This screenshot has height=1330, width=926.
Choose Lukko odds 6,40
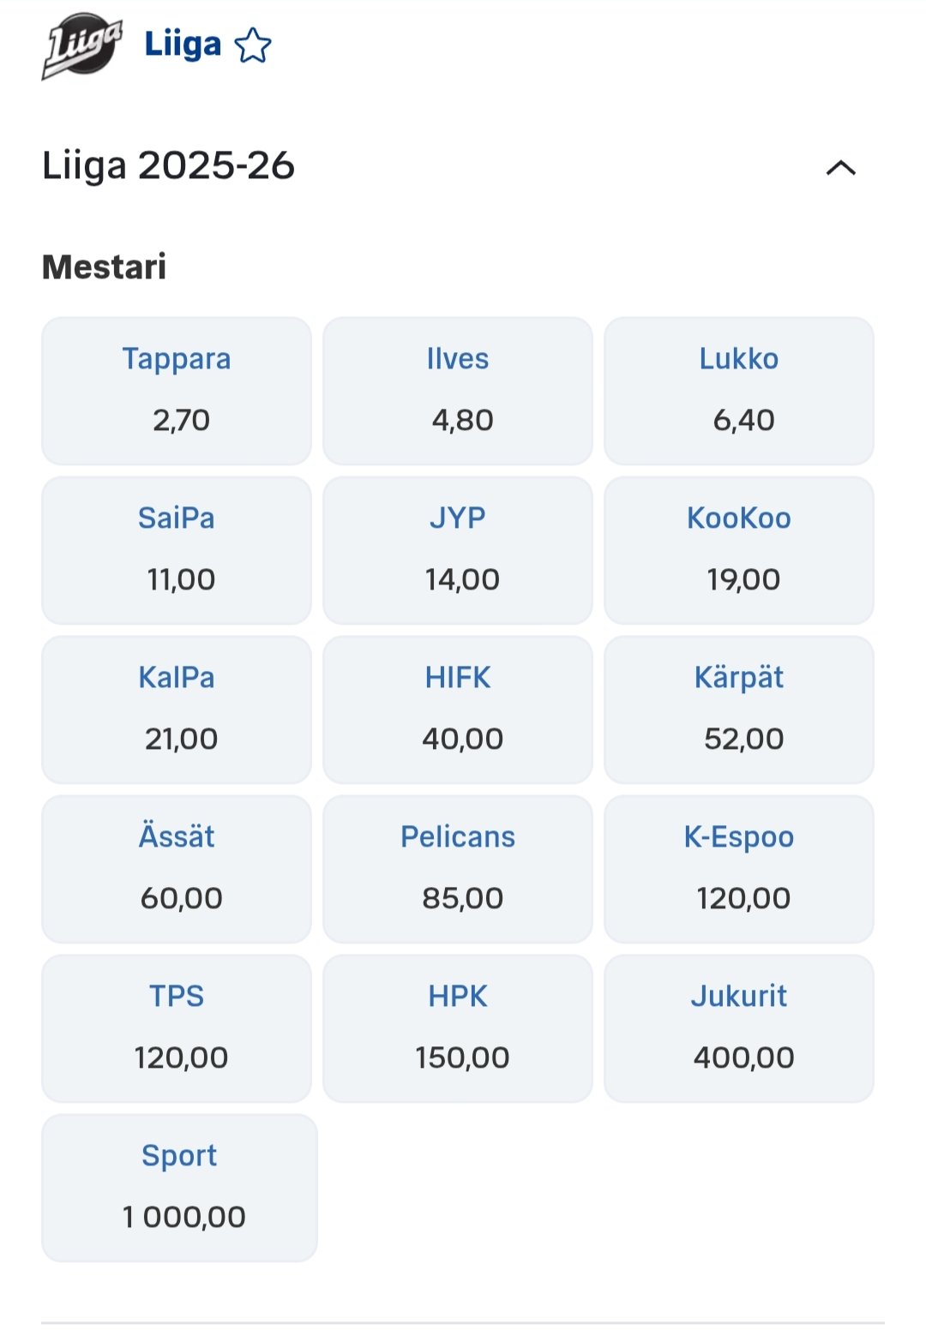pyautogui.click(x=739, y=391)
